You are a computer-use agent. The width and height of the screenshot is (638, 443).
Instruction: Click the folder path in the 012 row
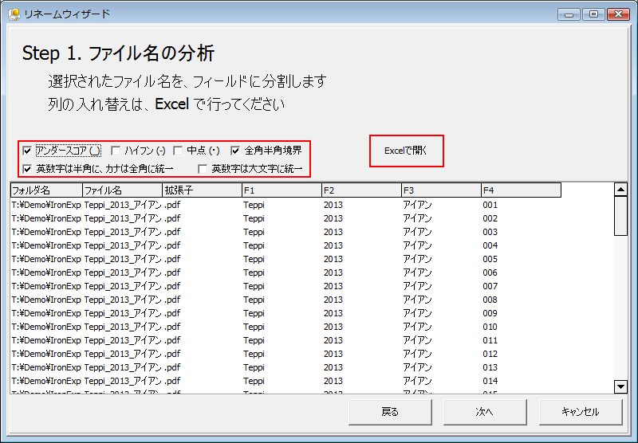coord(46,354)
